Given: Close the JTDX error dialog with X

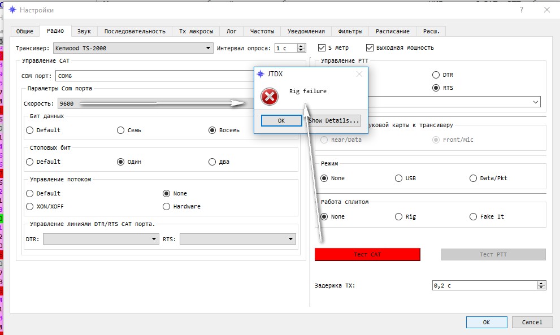Looking at the screenshot, I should coord(359,74).
